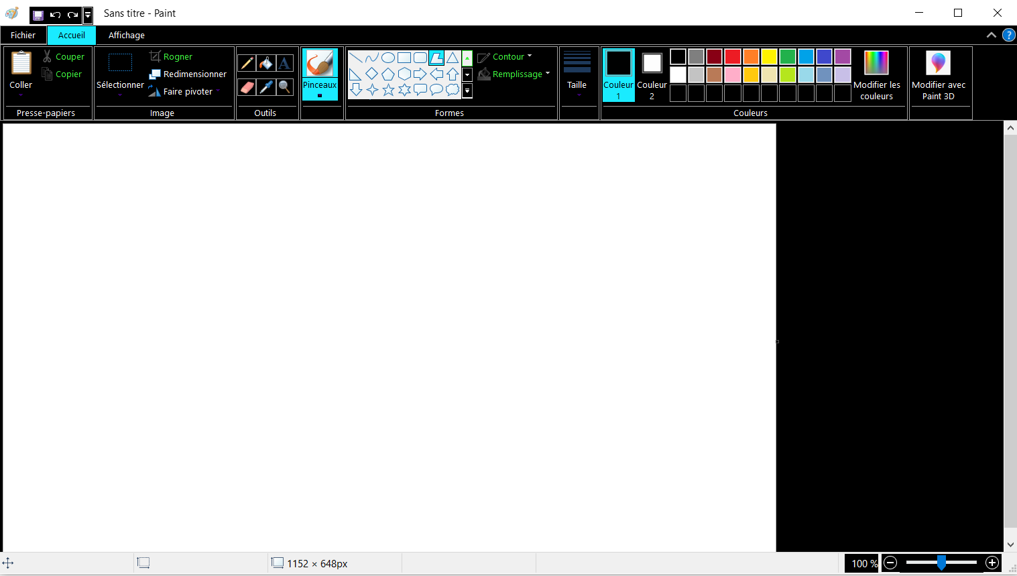Click the Redimensionner button

coord(188,74)
